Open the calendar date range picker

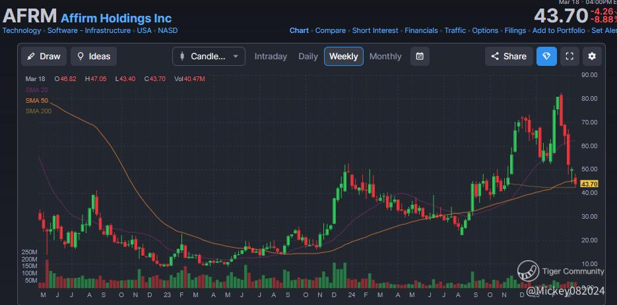(x=420, y=56)
